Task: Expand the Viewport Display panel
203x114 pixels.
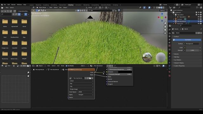Action: tap(179, 63)
